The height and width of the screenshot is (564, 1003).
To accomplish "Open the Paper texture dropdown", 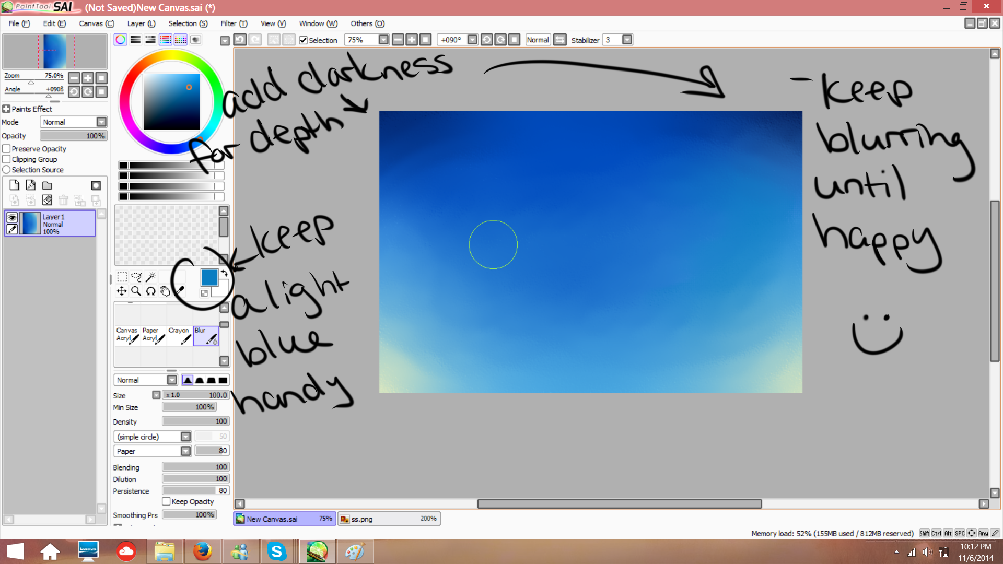I will point(185,451).
